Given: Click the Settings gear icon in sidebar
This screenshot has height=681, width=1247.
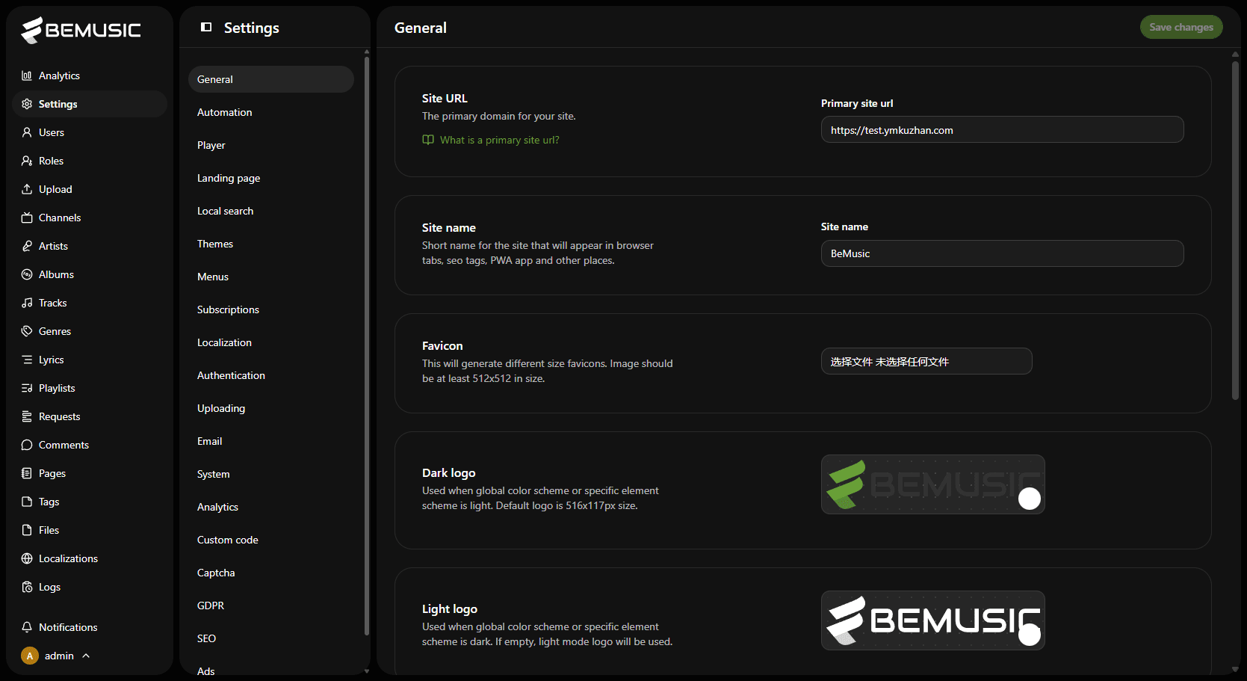Looking at the screenshot, I should click(x=27, y=104).
